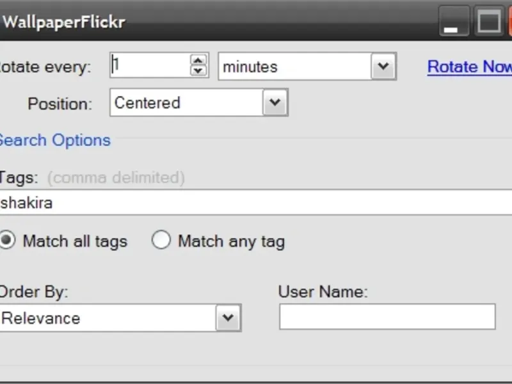Click the Rotate Now link

469,67
